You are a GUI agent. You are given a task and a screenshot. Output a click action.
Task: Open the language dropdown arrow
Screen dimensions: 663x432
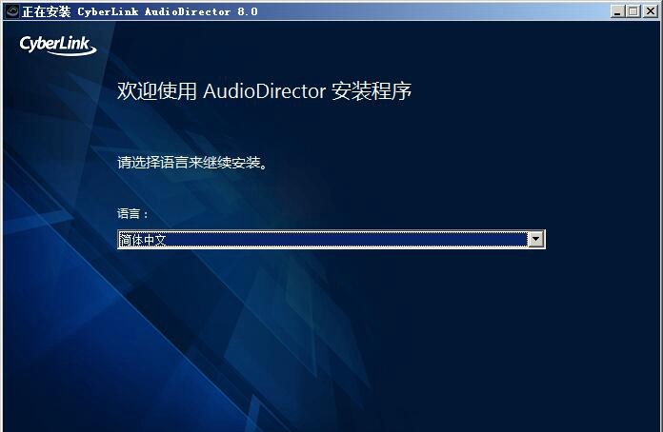point(535,240)
